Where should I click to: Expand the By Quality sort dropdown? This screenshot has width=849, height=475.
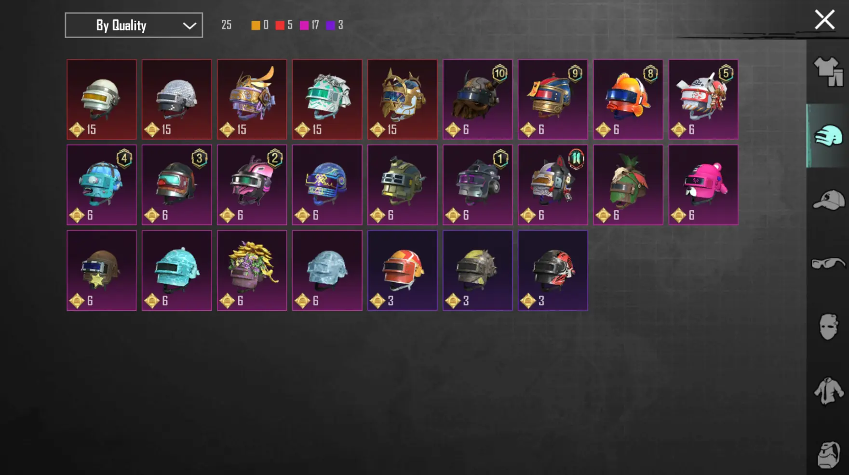click(134, 25)
